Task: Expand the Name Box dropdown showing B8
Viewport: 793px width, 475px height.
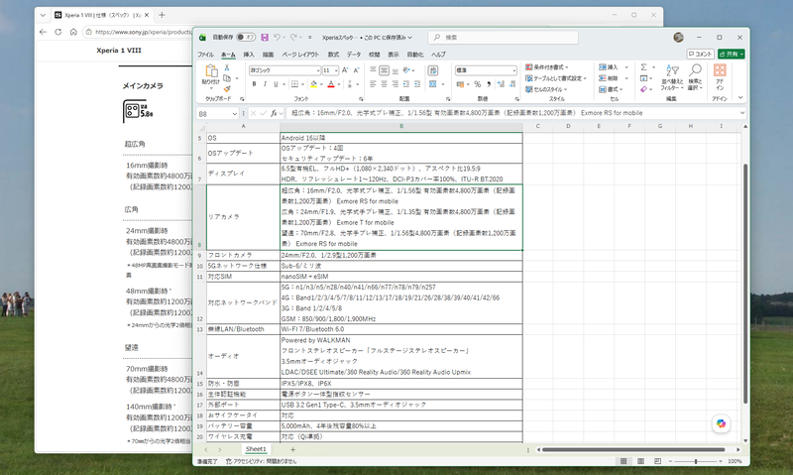Action: (234, 114)
